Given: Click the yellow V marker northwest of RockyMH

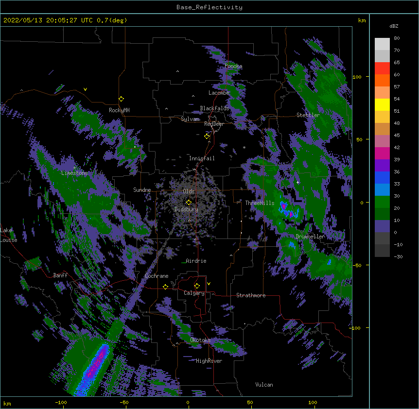Looking at the screenshot, I should [x=85, y=89].
